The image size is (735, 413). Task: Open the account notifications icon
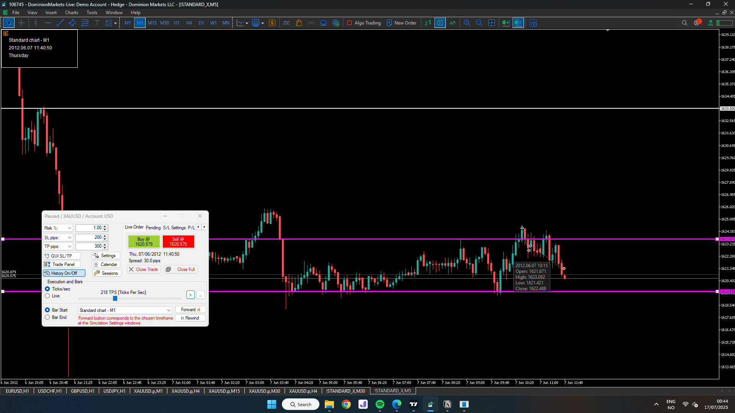[x=697, y=23]
